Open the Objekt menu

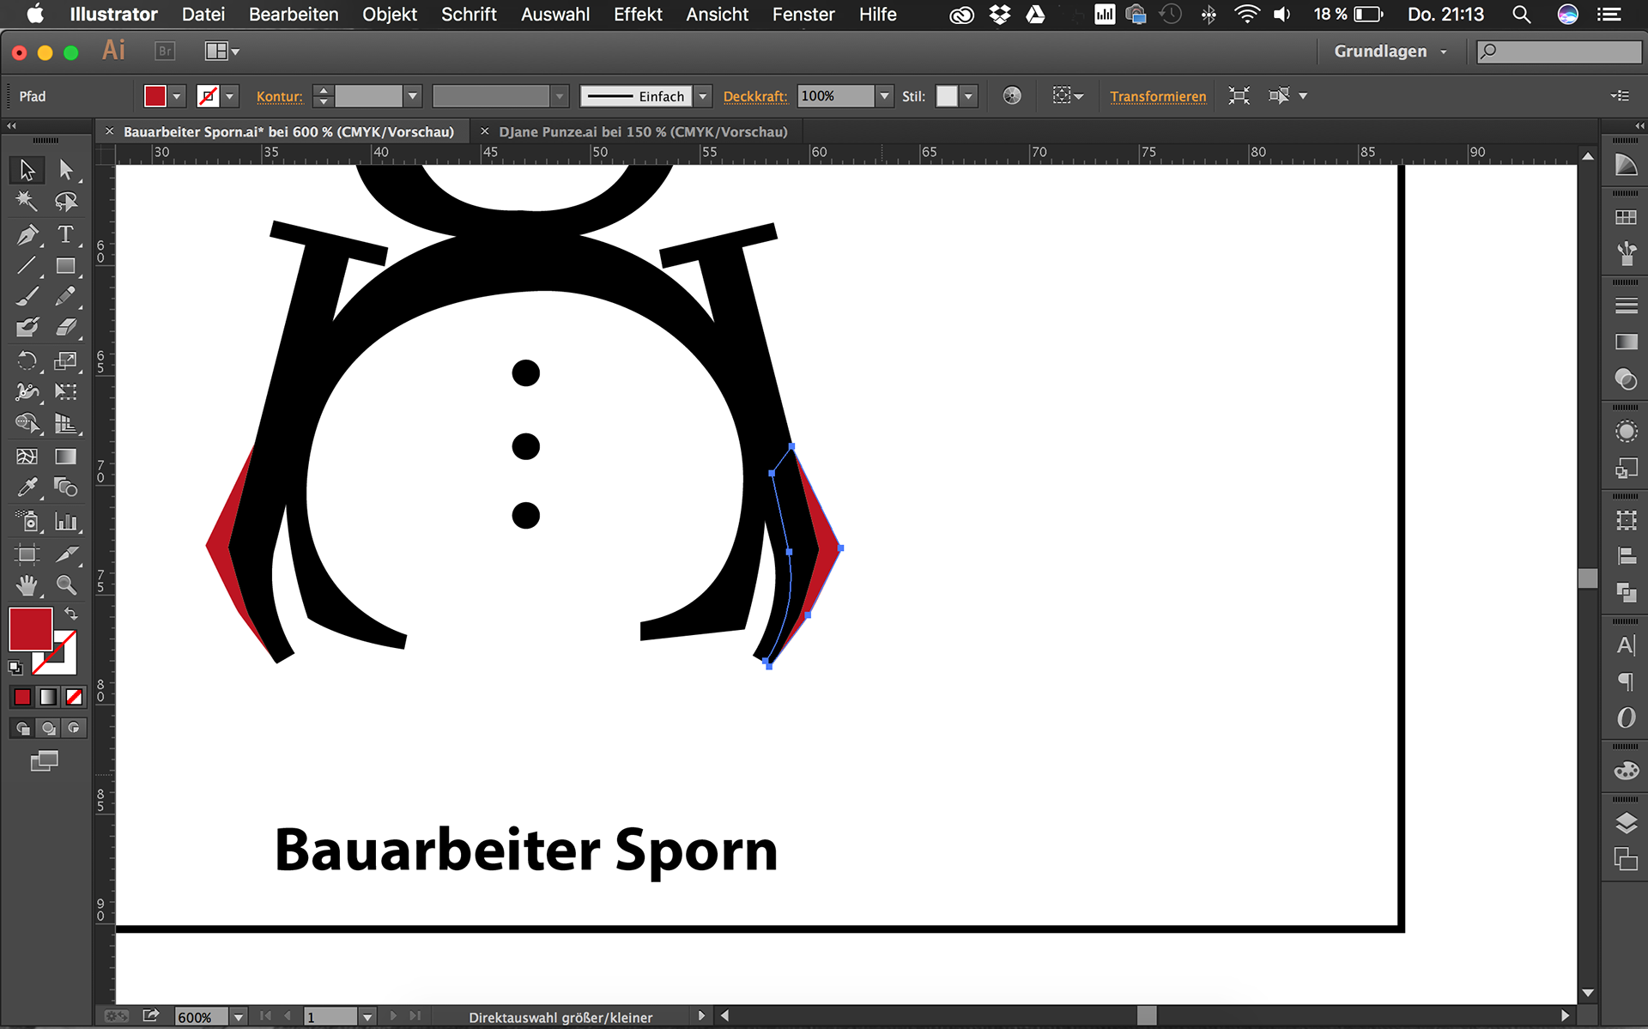(390, 14)
